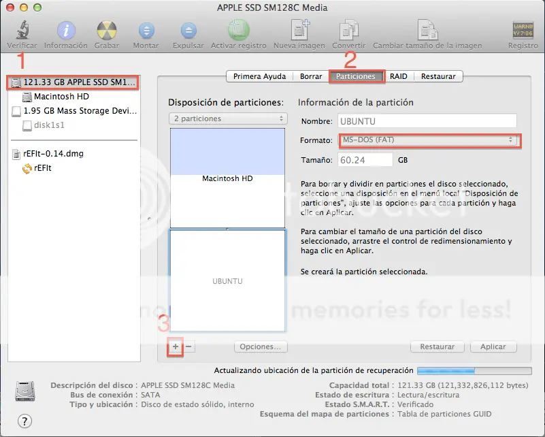Click Cambiar tamaño de la imagen icon
Image resolution: width=545 pixels, height=437 pixels.
[427, 30]
